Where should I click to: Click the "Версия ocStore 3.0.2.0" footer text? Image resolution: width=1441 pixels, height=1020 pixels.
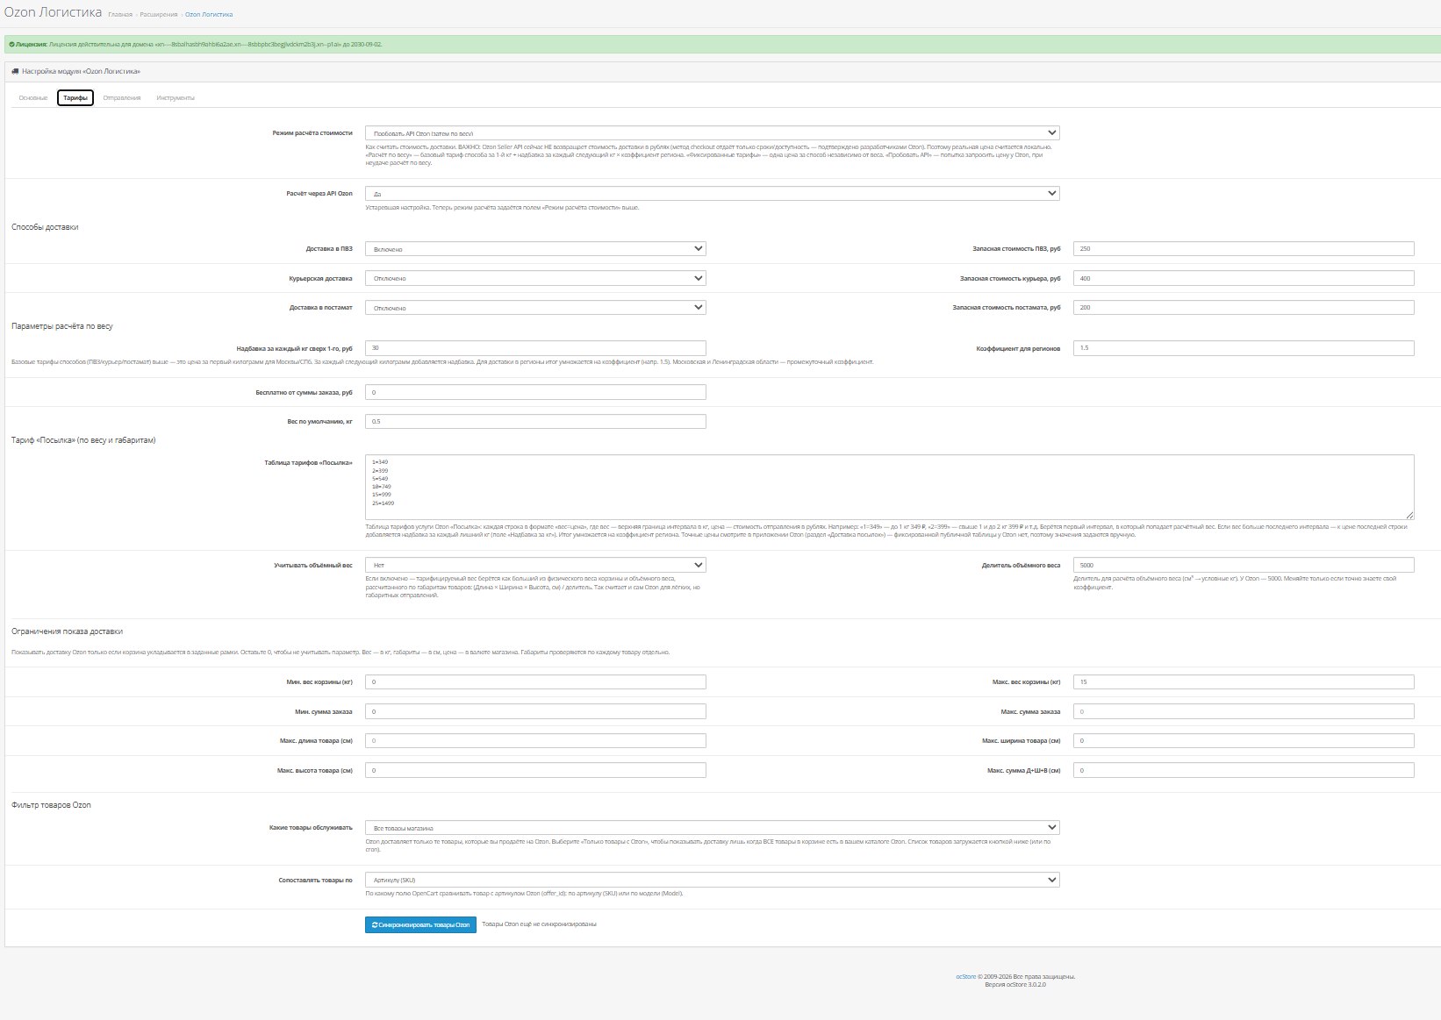click(x=1015, y=985)
